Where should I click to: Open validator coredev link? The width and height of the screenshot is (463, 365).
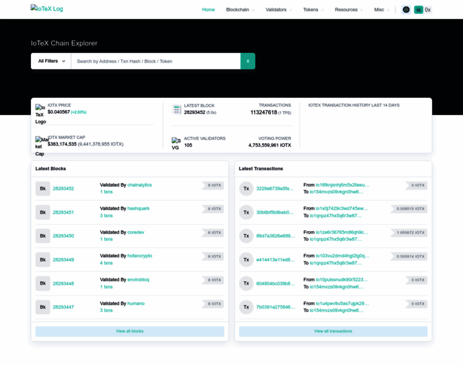pyautogui.click(x=136, y=232)
